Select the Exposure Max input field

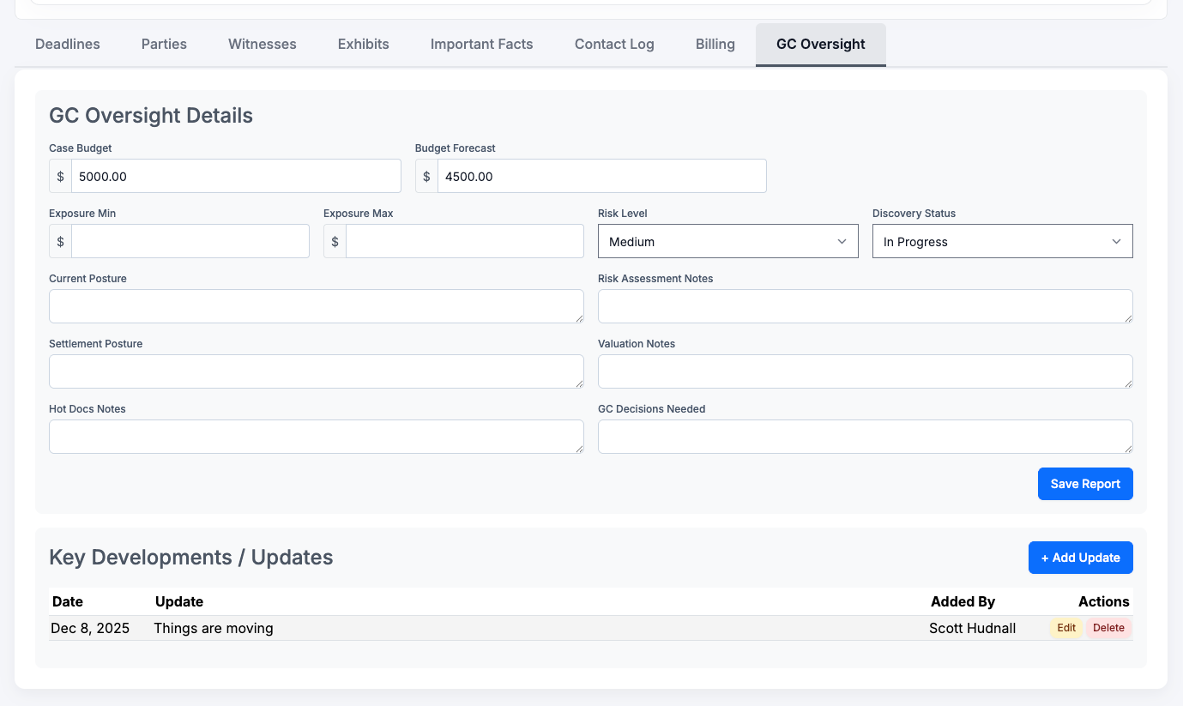pos(464,241)
